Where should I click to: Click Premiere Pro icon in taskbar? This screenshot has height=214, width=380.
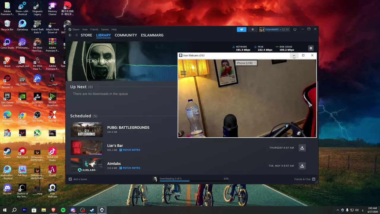tap(24, 210)
